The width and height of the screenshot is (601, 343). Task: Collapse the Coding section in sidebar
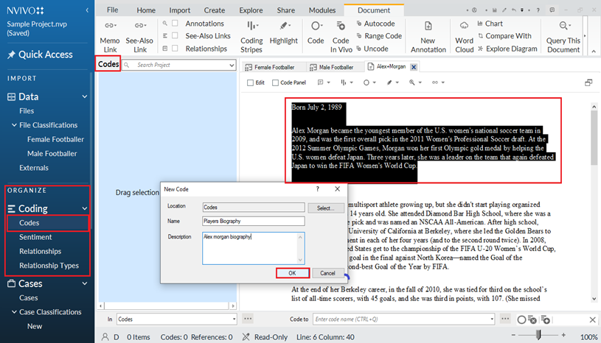(x=85, y=208)
